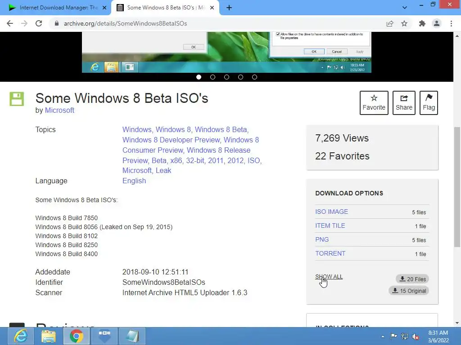Image resolution: width=461 pixels, height=345 pixels.
Task: Open the tab search dropdown arrow
Action: pyautogui.click(x=405, y=8)
